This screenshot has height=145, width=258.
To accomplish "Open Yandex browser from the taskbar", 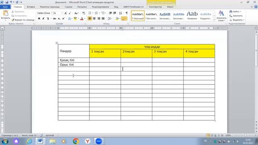I will click(87, 141).
